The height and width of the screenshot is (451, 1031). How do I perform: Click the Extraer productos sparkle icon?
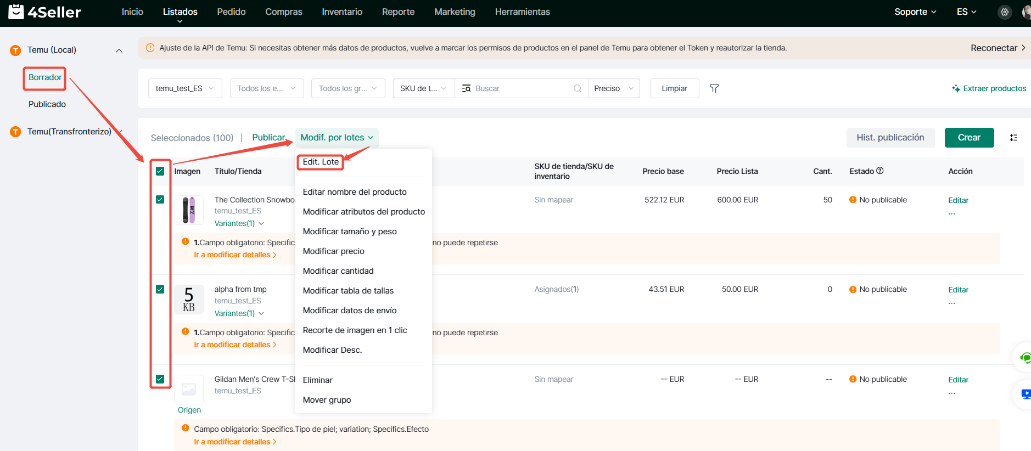coord(956,88)
